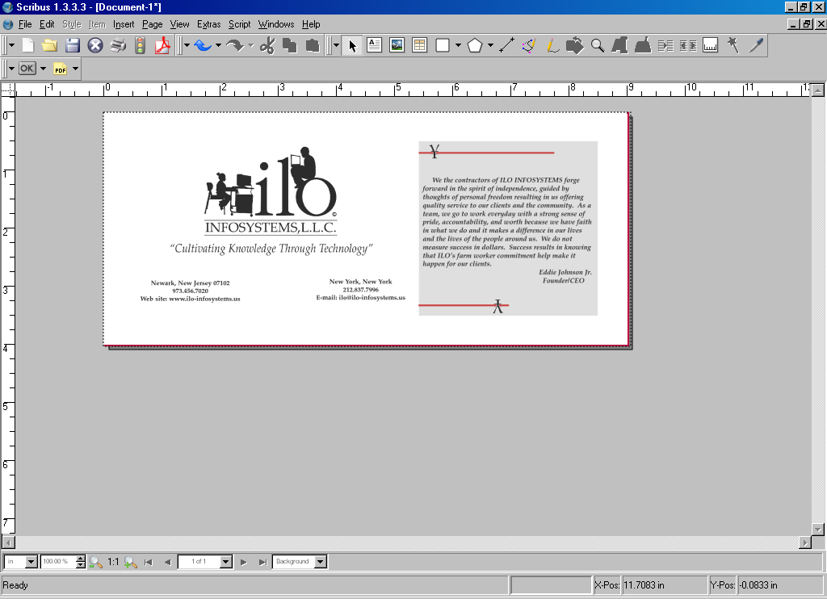Choose the Insert Table tool
The height and width of the screenshot is (599, 827).
tap(419, 45)
